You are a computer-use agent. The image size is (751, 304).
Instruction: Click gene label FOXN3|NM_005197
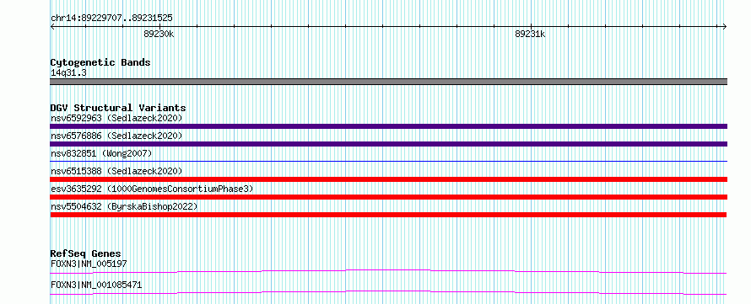pos(89,264)
